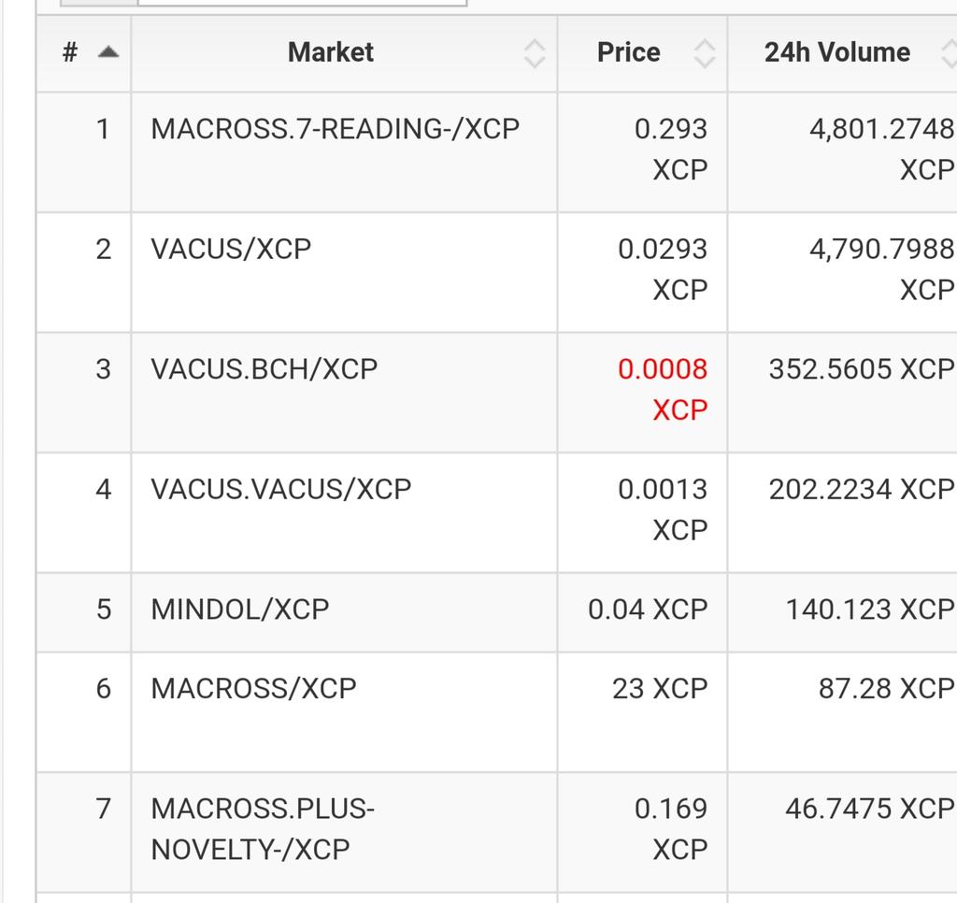Open VACUS.VACUS/XCP market
Image resolution: width=957 pixels, height=903 pixels.
280,490
